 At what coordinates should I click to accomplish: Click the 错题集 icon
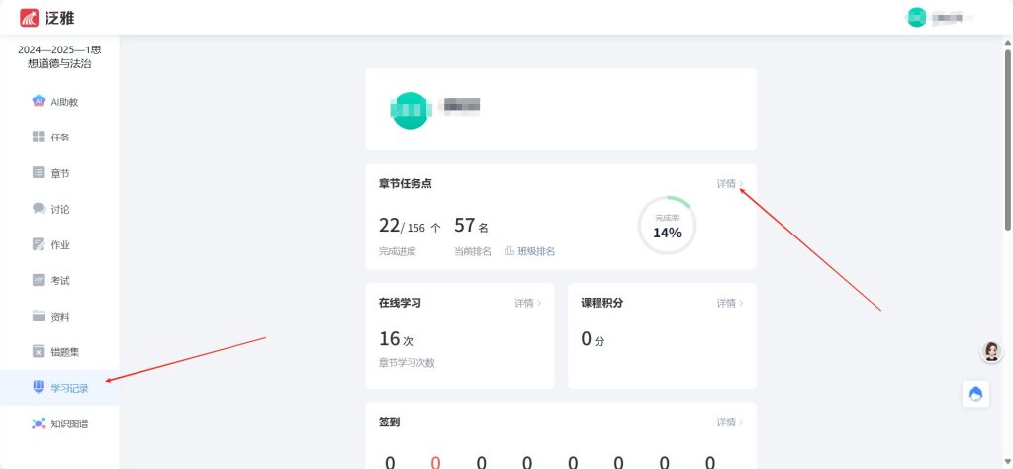(39, 351)
